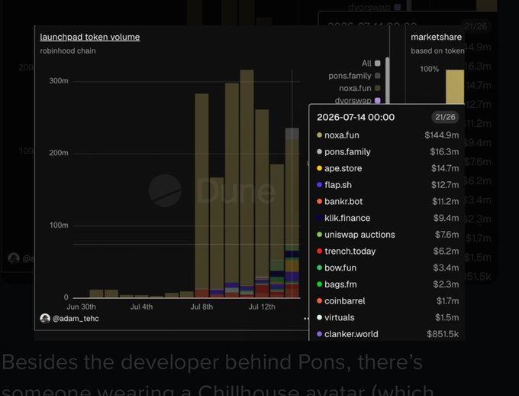This screenshot has width=519, height=396.
Task: Open the @adam_tehc author profile link
Action: [x=76, y=318]
